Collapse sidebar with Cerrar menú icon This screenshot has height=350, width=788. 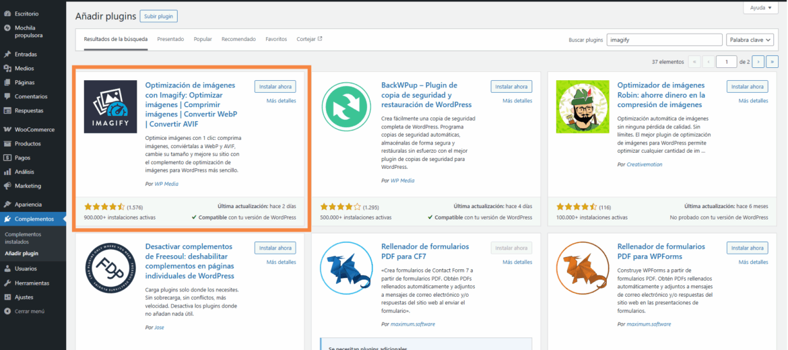click(x=7, y=311)
